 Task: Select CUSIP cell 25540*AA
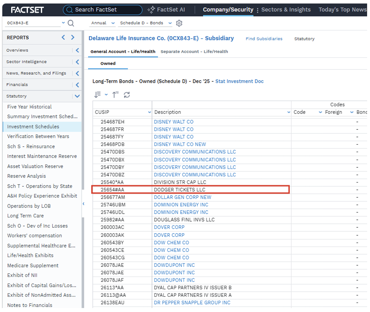(x=122, y=182)
